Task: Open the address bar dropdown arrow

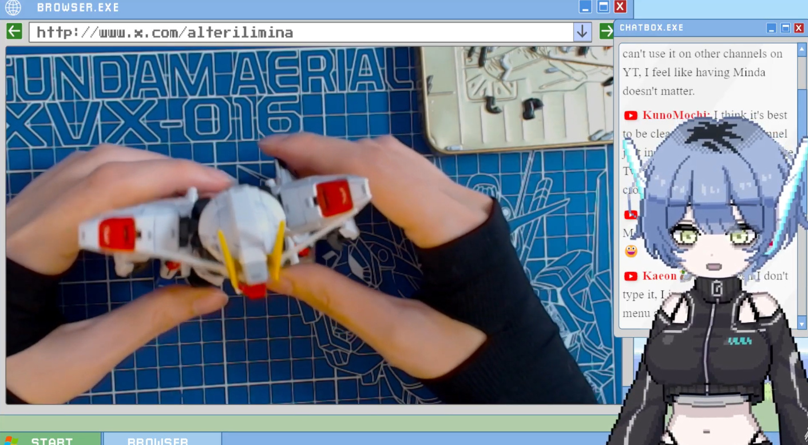Action: click(x=582, y=32)
